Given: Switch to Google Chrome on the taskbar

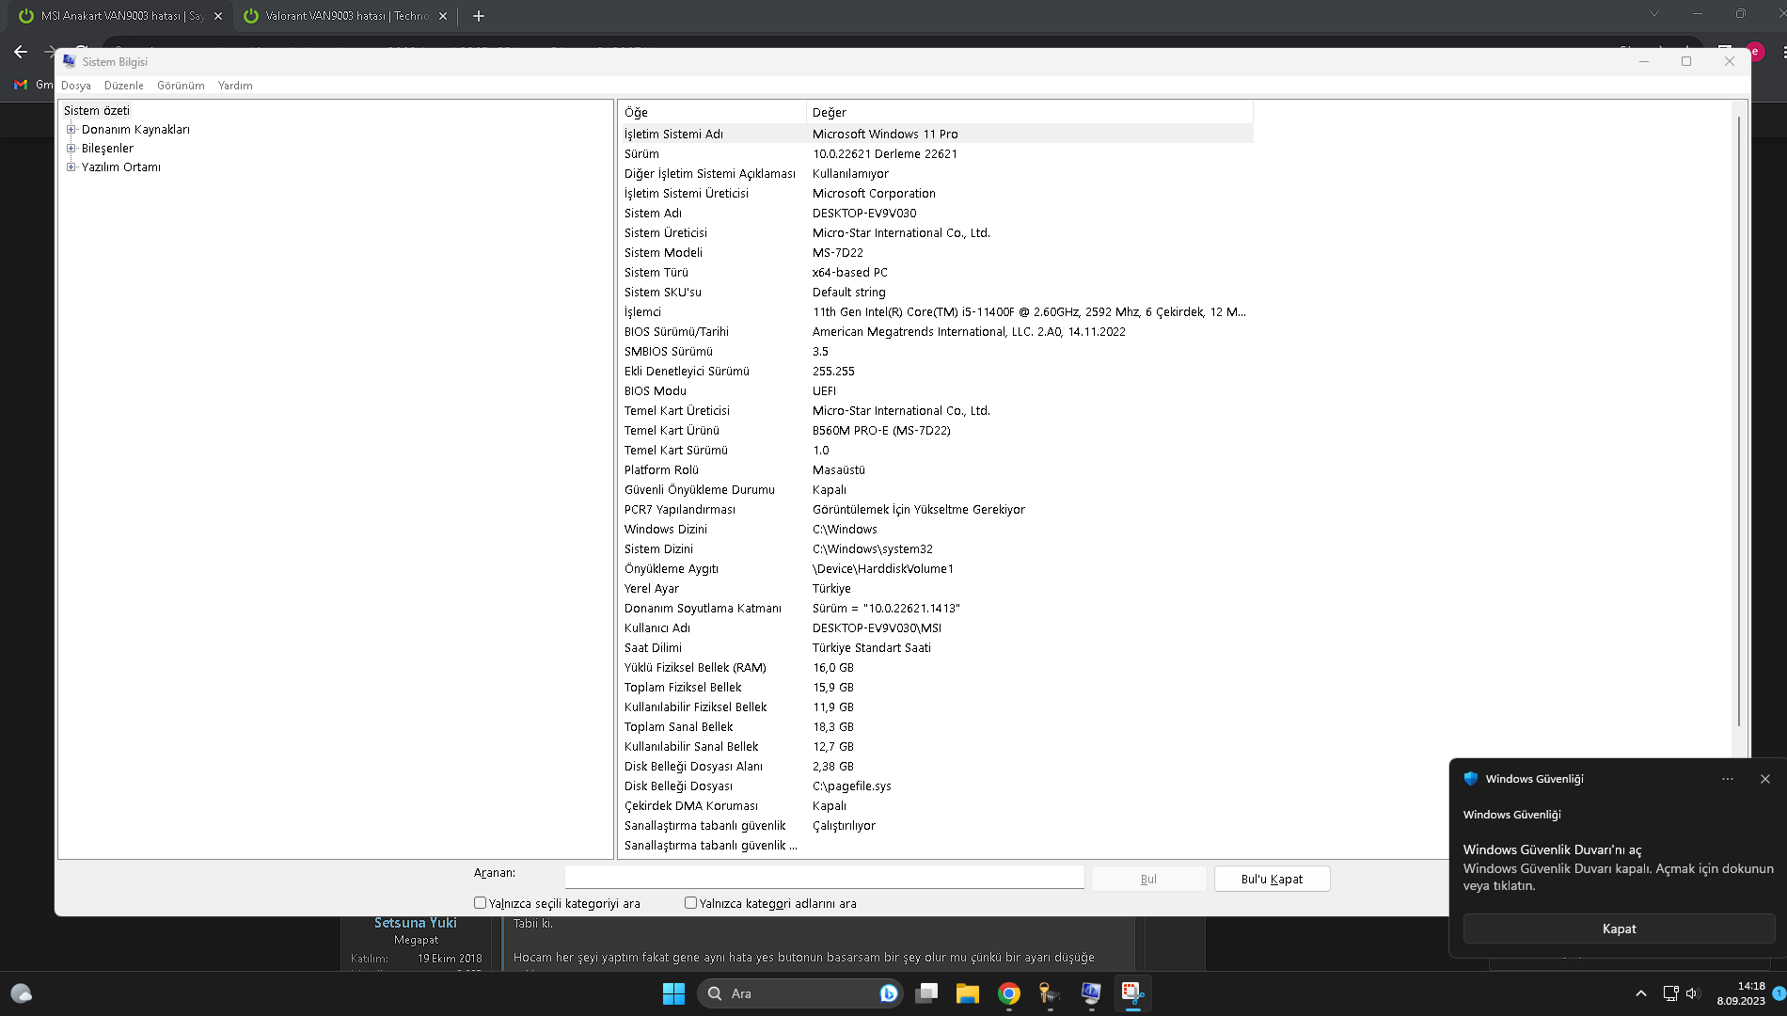Looking at the screenshot, I should pyautogui.click(x=1009, y=993).
